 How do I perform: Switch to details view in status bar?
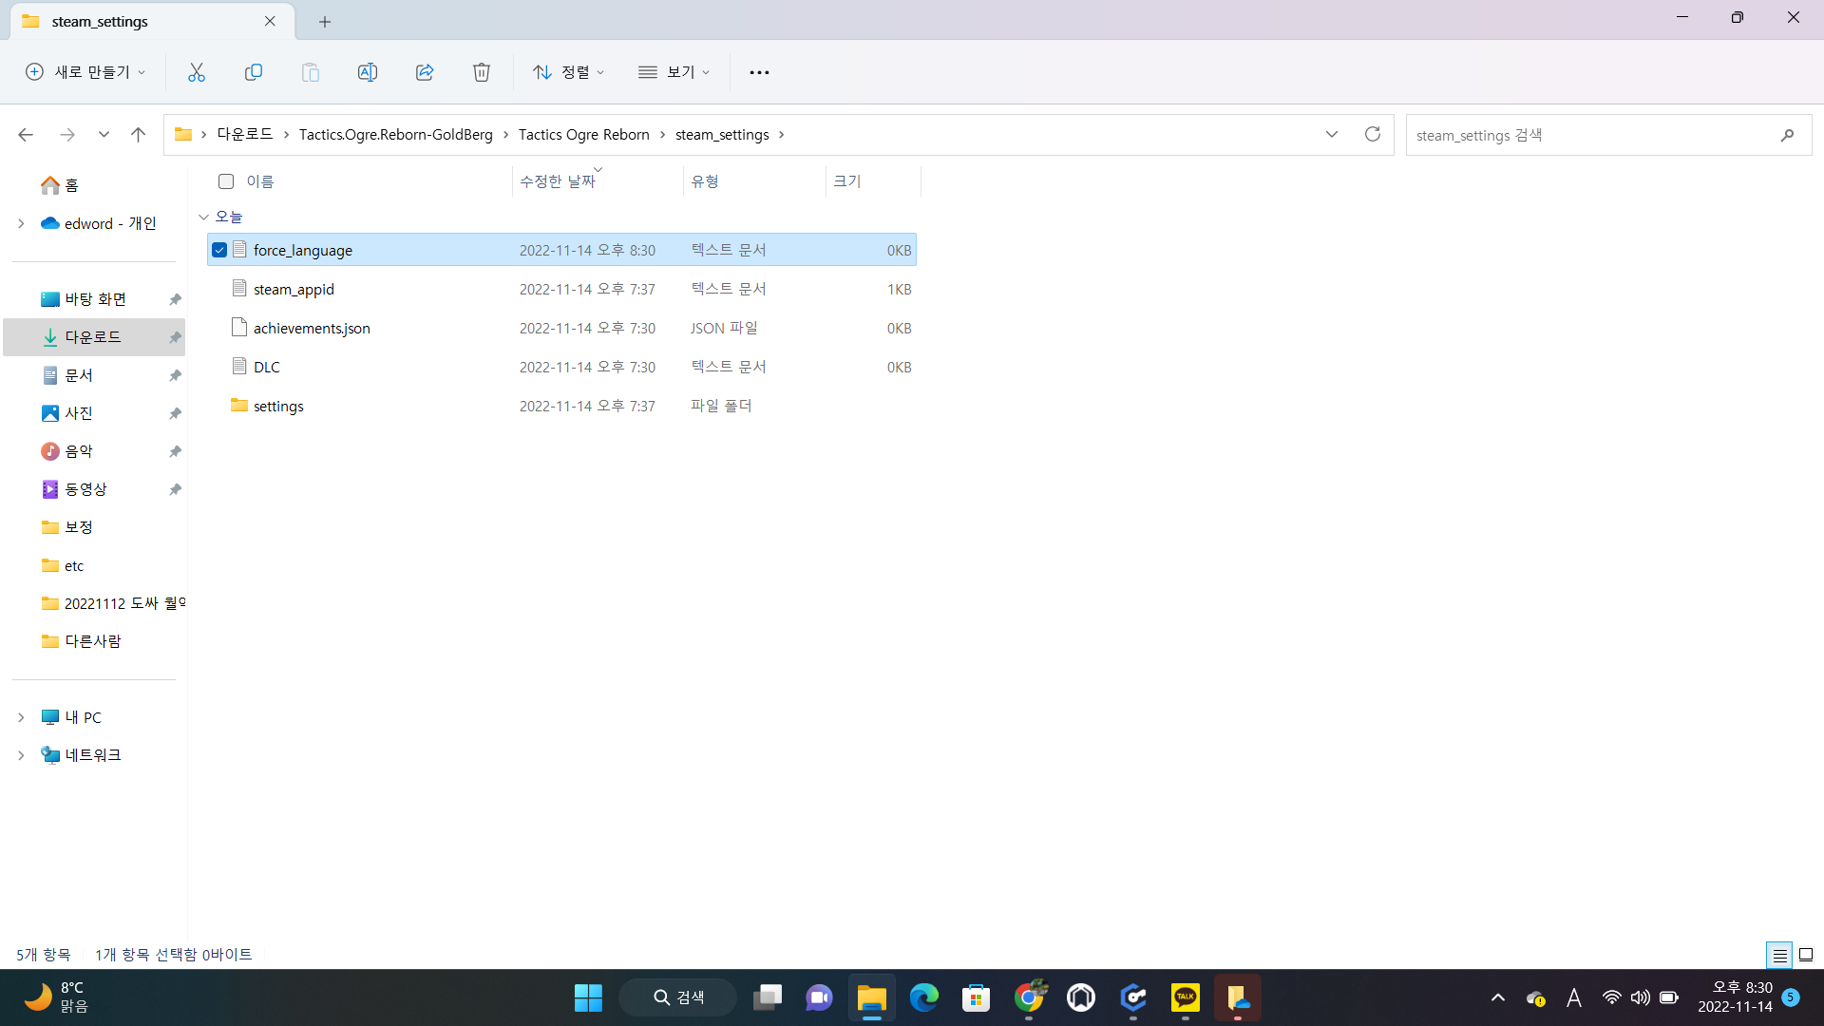[1779, 955]
